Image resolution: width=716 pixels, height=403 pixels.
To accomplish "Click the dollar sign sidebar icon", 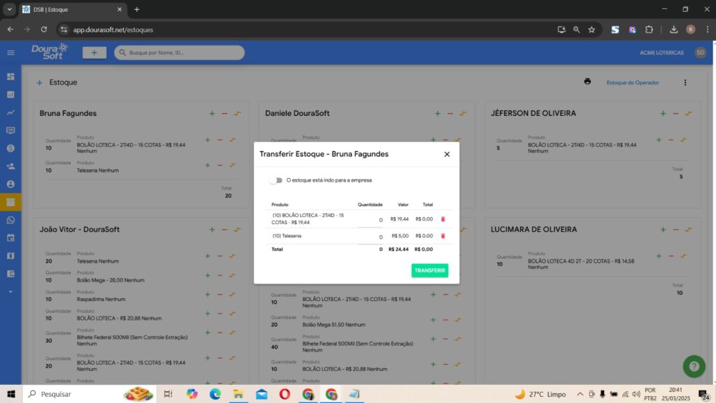I will point(10,148).
